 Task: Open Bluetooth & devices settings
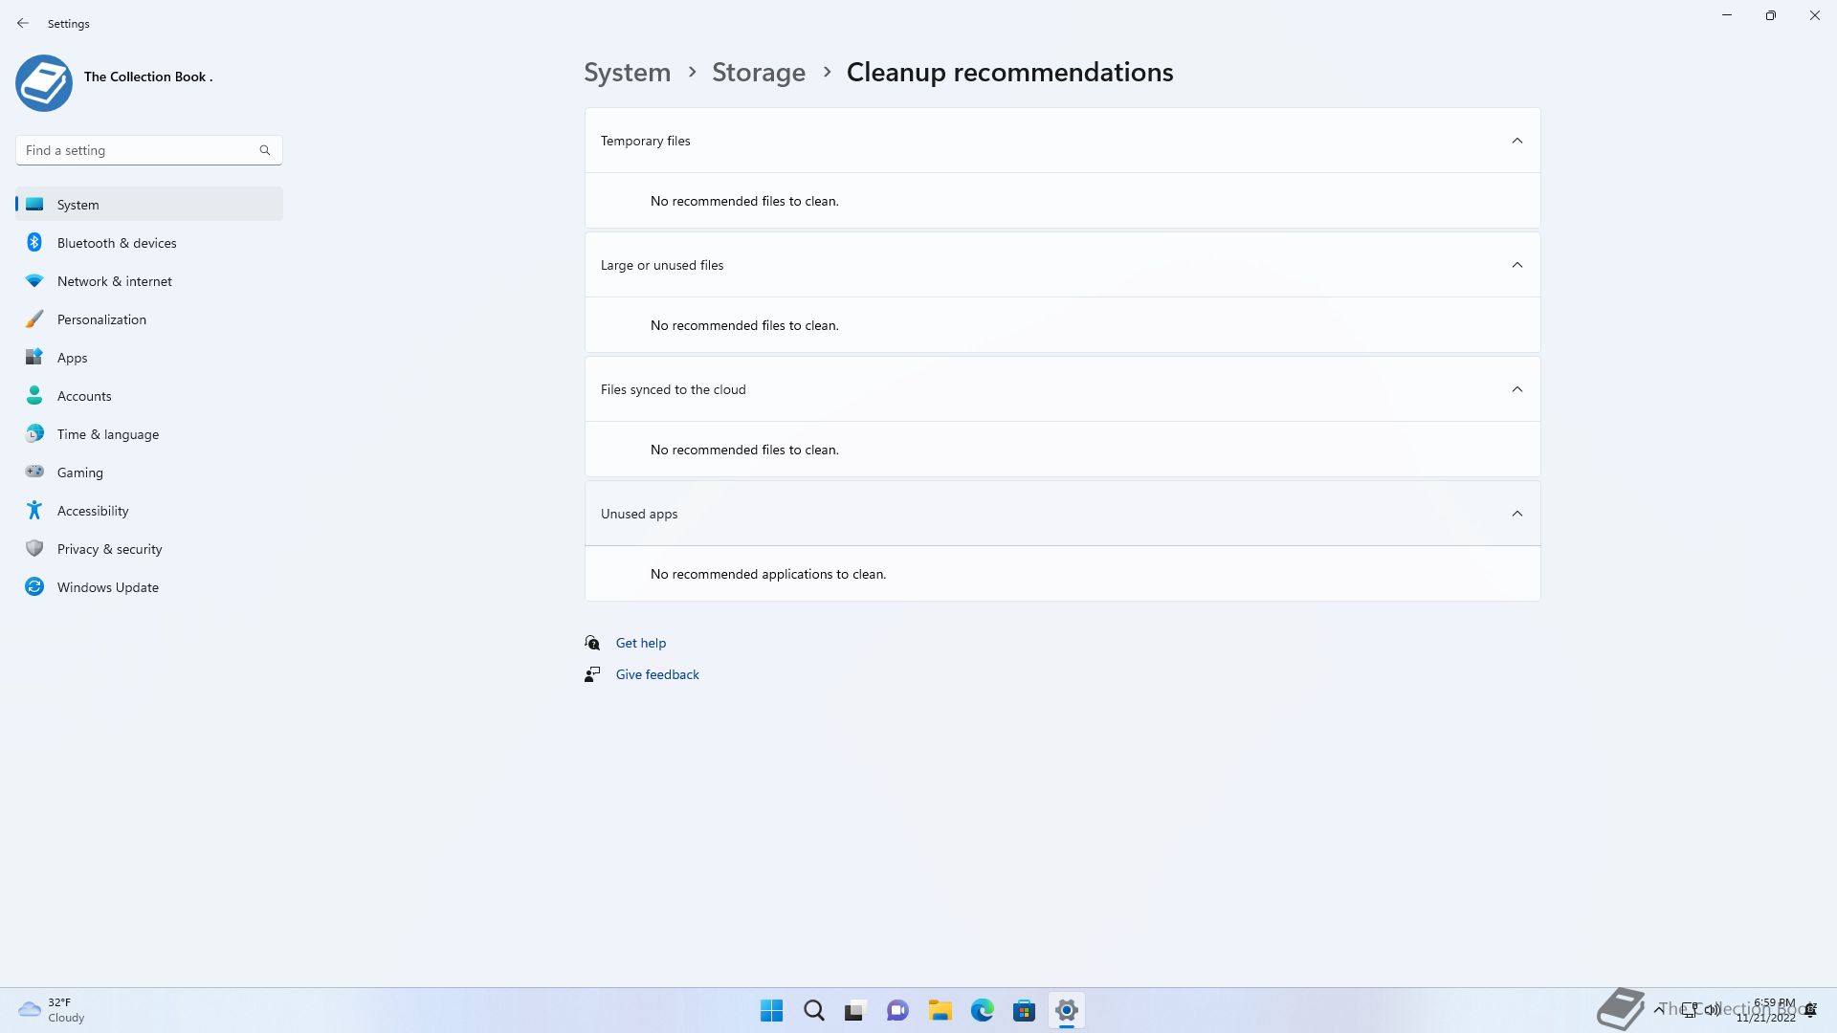[x=148, y=243]
